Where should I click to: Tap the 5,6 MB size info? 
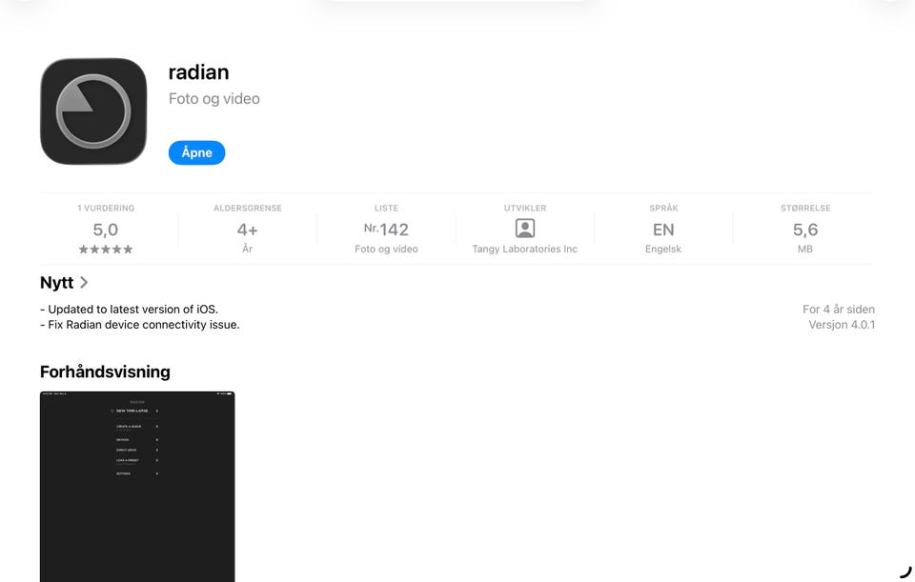(x=805, y=230)
